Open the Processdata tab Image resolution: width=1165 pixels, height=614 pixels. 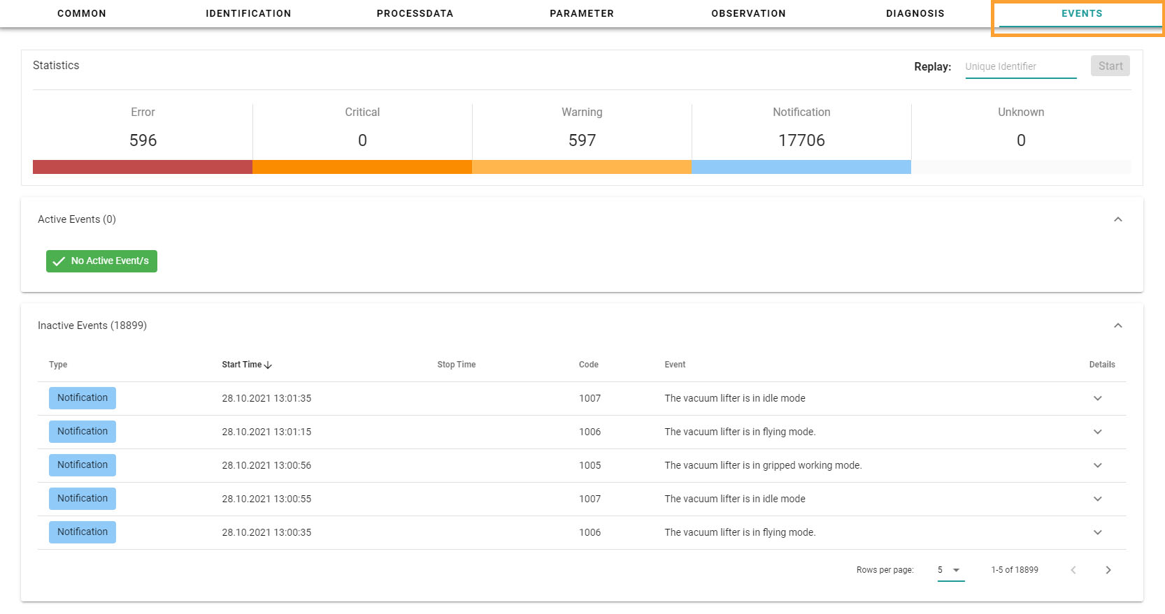pyautogui.click(x=415, y=13)
